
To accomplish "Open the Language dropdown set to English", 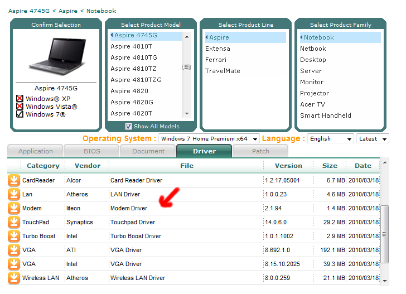I will click(330, 138).
